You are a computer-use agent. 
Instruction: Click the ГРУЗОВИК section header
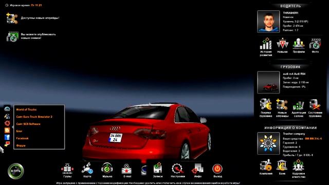click(x=290, y=67)
